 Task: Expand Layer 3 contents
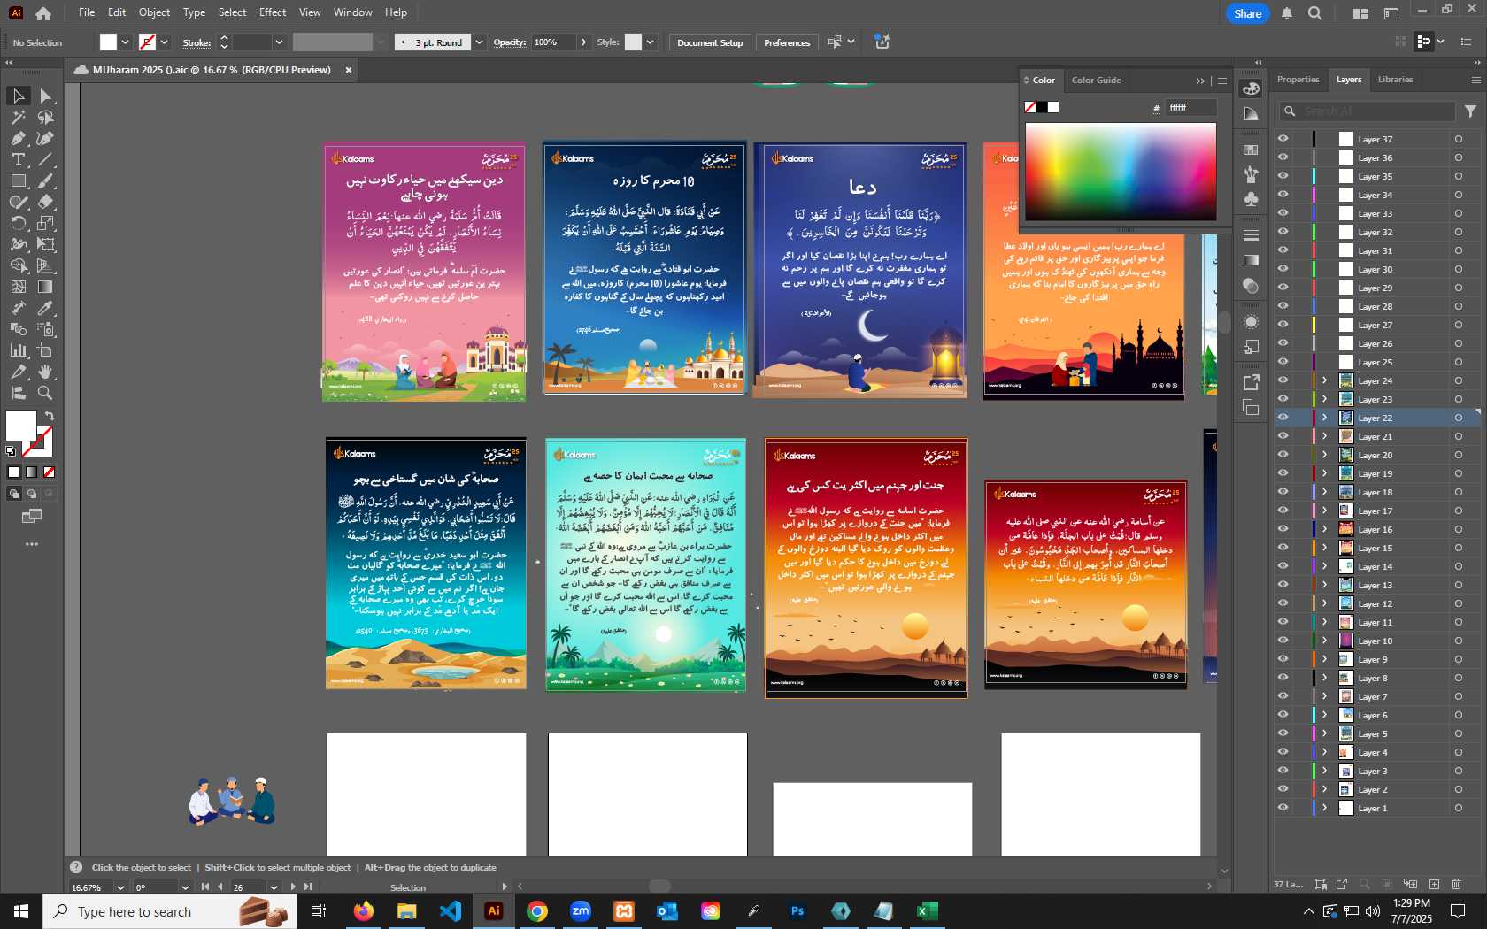tap(1325, 771)
